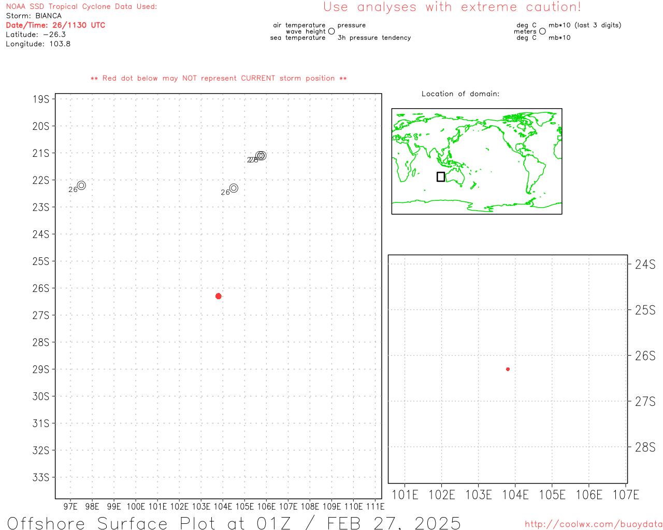This screenshot has width=663, height=530.
Task: Click the red storm position dot on main map
Action: (x=219, y=296)
